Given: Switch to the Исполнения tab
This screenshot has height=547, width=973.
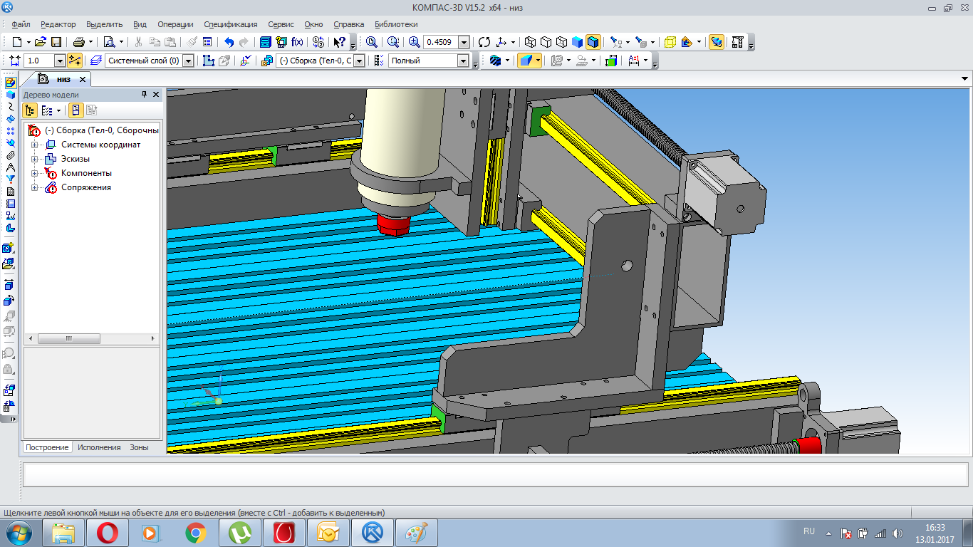Looking at the screenshot, I should point(99,447).
